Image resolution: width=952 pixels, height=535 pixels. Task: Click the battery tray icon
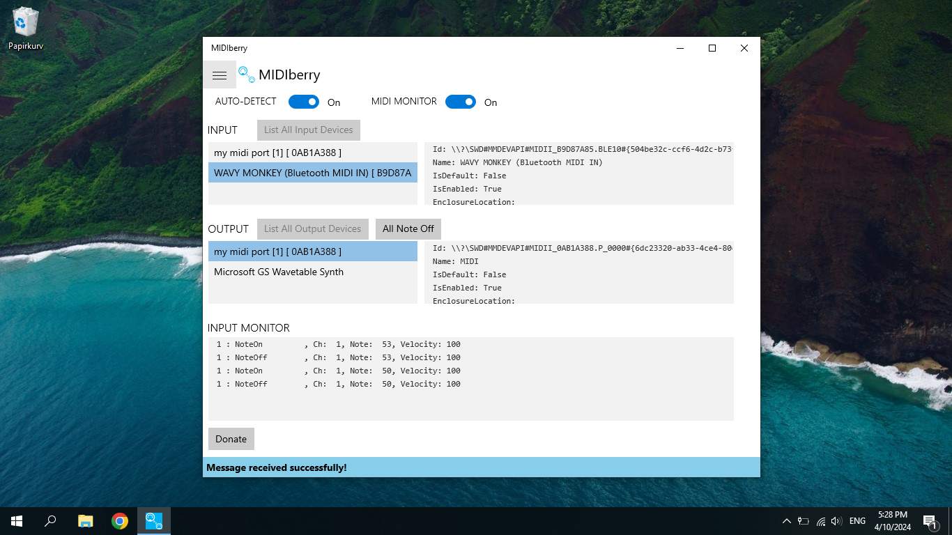coord(804,521)
